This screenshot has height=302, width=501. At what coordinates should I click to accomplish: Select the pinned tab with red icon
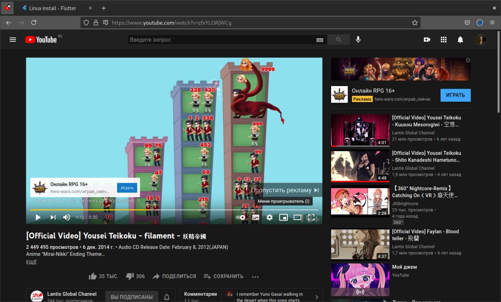click(8, 8)
